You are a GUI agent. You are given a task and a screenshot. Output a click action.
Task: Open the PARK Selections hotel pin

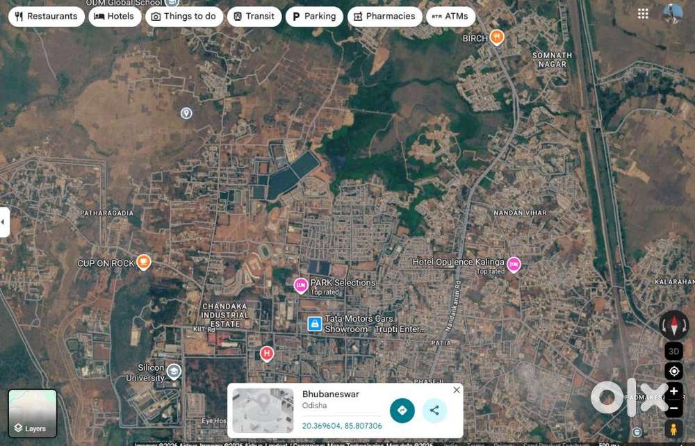(301, 286)
